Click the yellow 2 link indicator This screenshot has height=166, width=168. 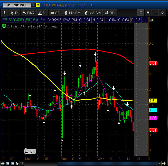(38, 5)
